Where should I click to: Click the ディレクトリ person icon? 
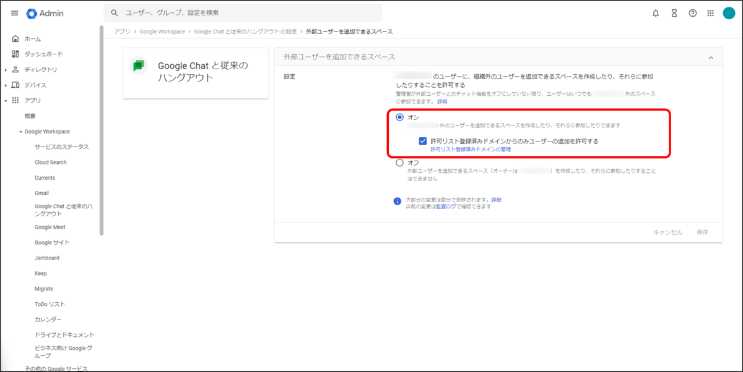(x=15, y=70)
